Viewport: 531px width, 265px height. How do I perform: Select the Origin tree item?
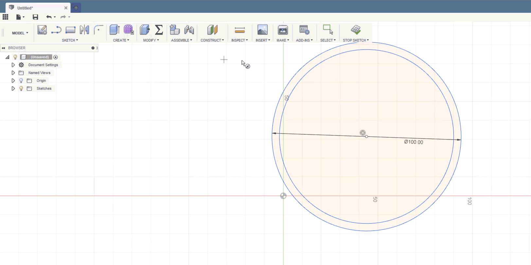41,81
